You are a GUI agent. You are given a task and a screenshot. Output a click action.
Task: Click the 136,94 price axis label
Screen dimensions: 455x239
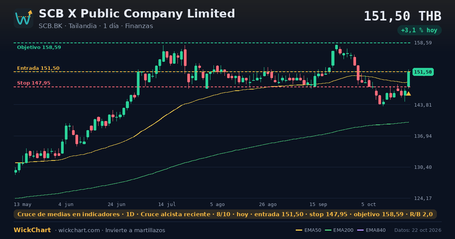click(423, 136)
